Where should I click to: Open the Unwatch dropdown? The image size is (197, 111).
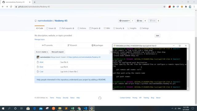coord(124,21)
